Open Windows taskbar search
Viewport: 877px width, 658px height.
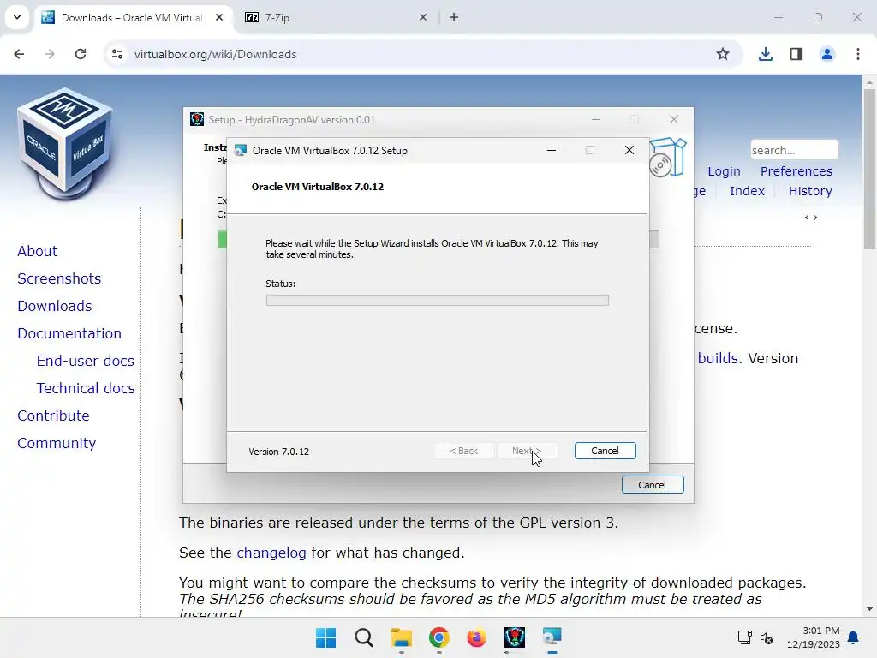click(363, 637)
